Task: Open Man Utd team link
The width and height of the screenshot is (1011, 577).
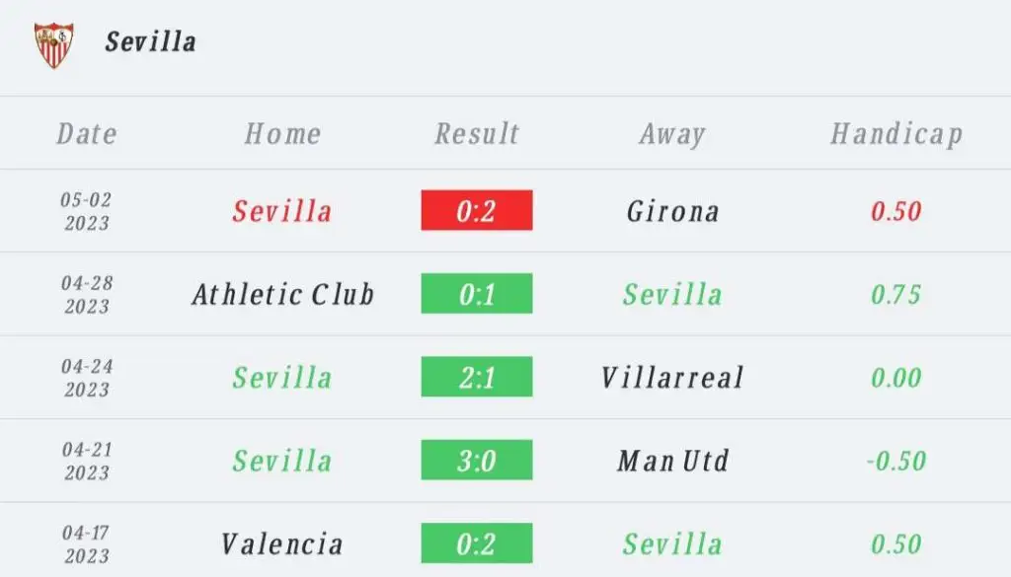Action: [672, 461]
